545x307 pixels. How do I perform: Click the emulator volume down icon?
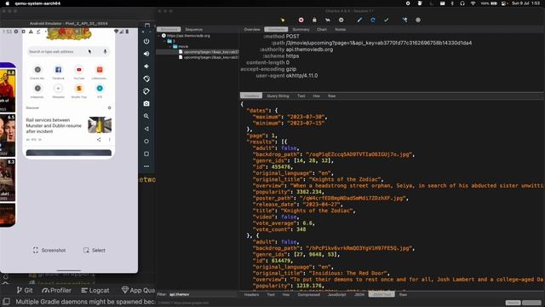[x=146, y=67]
